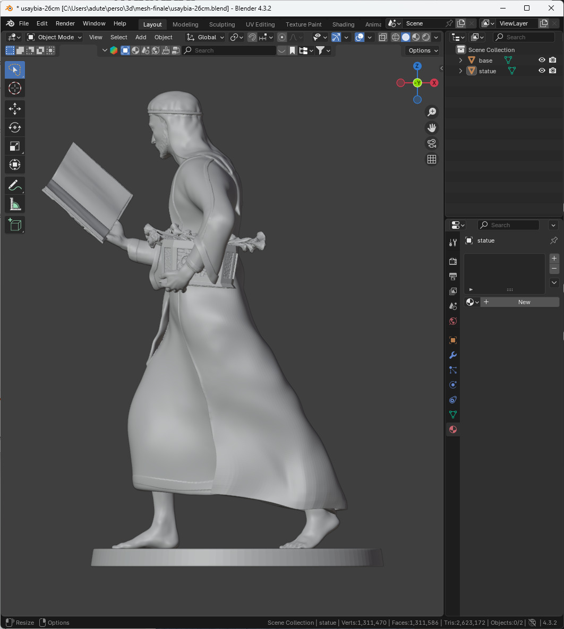Viewport: 564px width, 629px height.
Task: Activate the Rotate tool
Action: tap(15, 127)
